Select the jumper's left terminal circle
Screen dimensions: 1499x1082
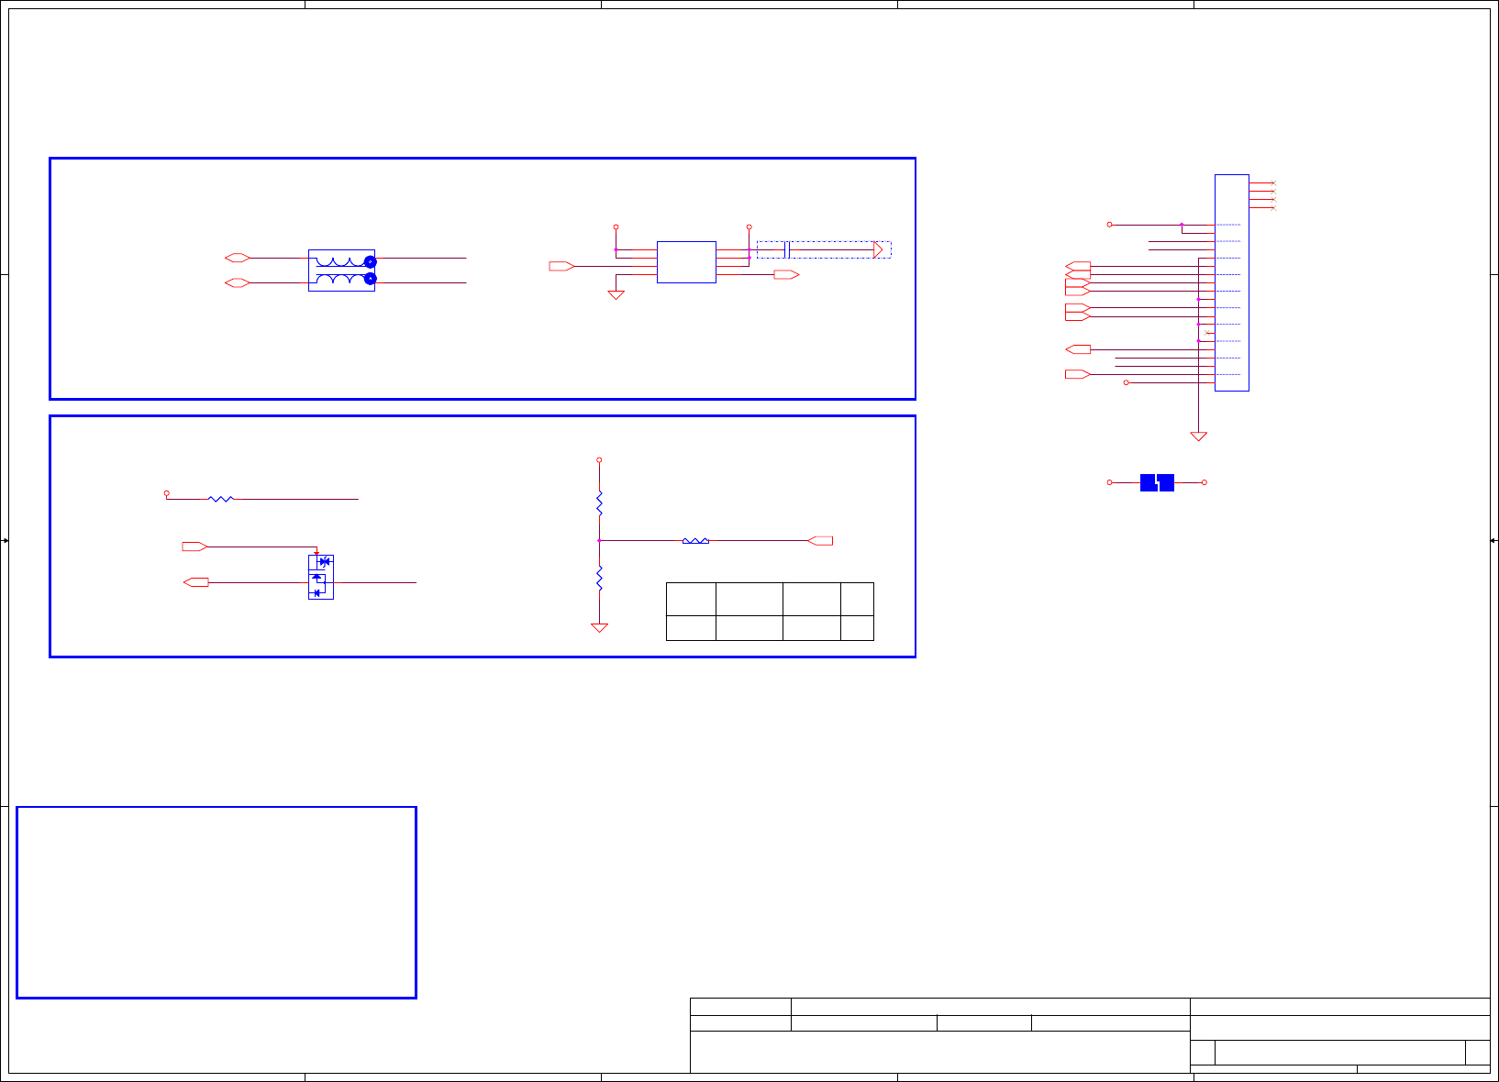(1109, 482)
